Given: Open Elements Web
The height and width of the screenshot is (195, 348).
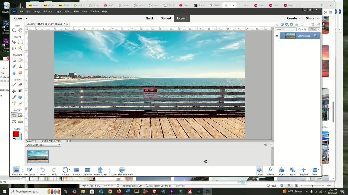Looking at the screenshot, I should (x=122, y=171).
